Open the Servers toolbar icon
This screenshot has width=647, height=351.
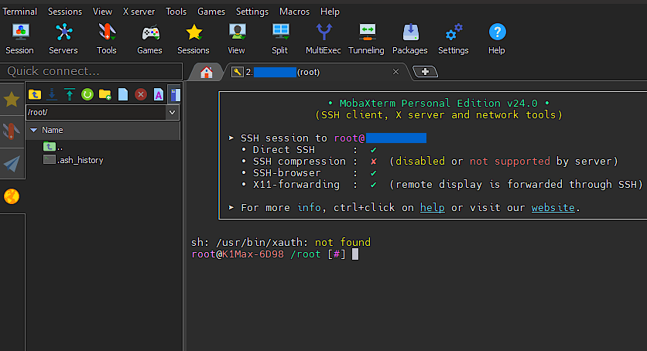[63, 39]
